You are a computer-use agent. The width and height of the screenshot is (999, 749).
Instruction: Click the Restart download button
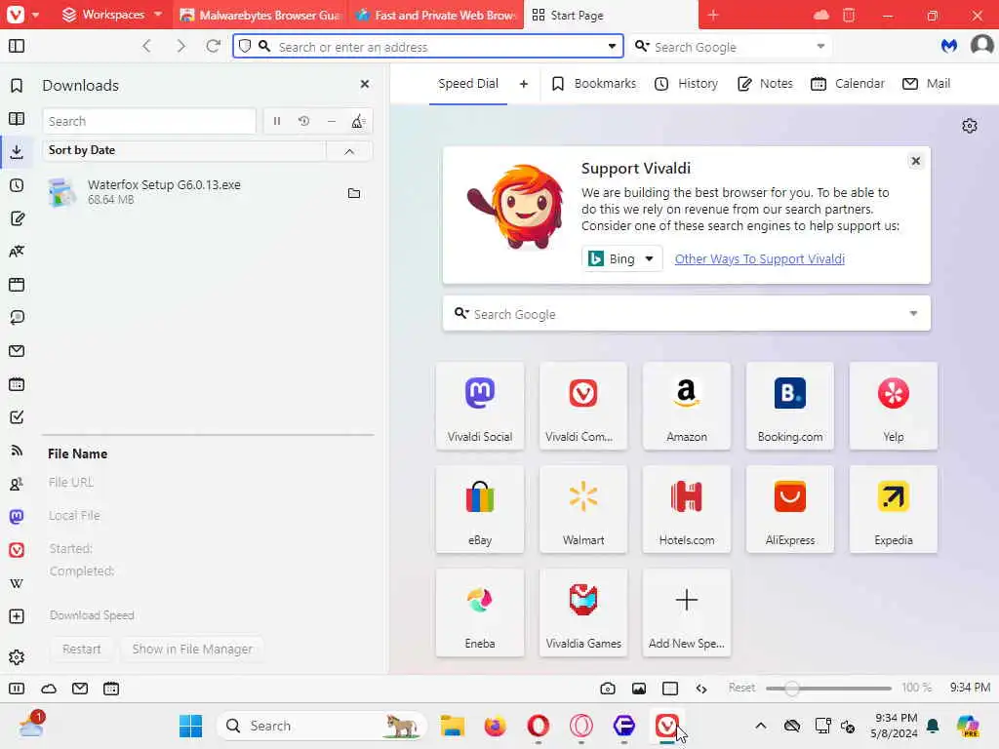82,649
